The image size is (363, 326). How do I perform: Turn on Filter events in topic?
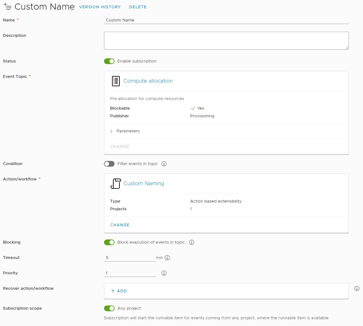click(x=109, y=164)
